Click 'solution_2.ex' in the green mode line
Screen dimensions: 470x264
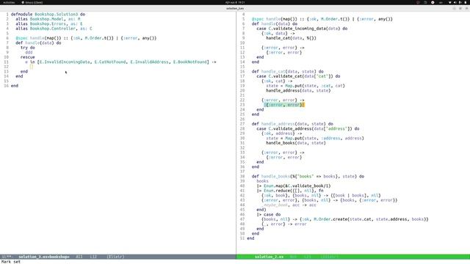[269, 257]
